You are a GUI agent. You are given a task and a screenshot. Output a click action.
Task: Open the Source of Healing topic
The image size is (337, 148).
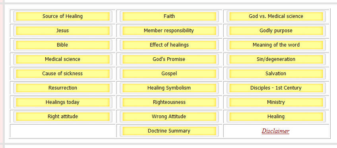[x=62, y=16]
